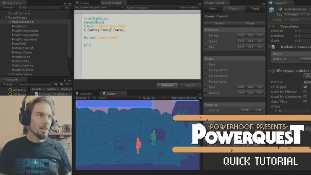This screenshot has width=311, height=175.
Task: Click the Enter button for Corner region
Action: [x=246, y=110]
